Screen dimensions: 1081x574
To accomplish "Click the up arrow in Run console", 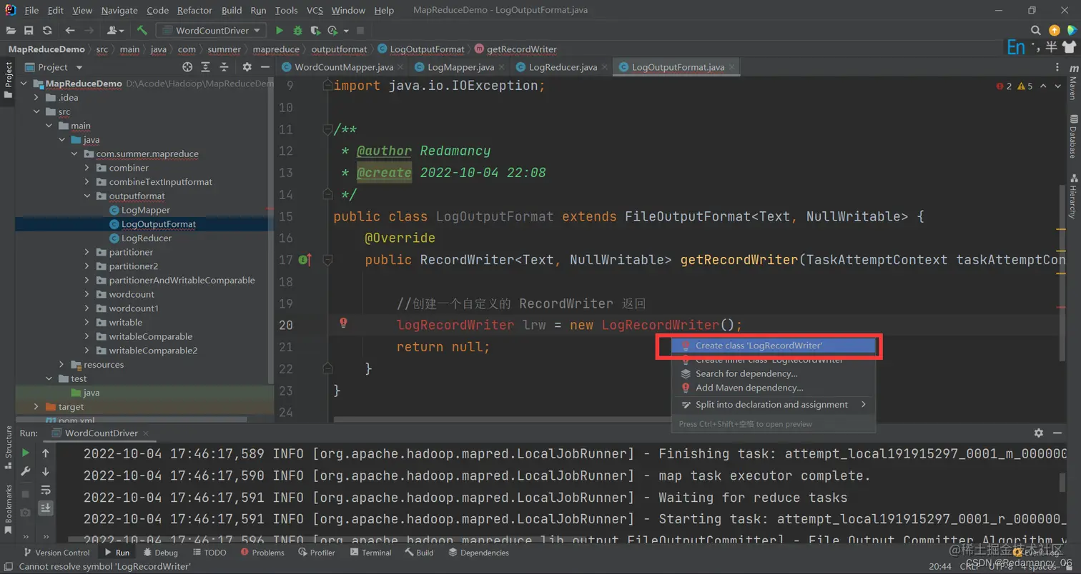I will coord(46,453).
